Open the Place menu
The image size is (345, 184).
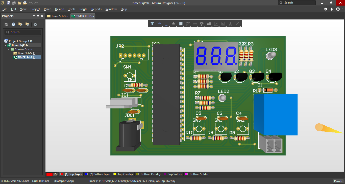pos(47,9)
